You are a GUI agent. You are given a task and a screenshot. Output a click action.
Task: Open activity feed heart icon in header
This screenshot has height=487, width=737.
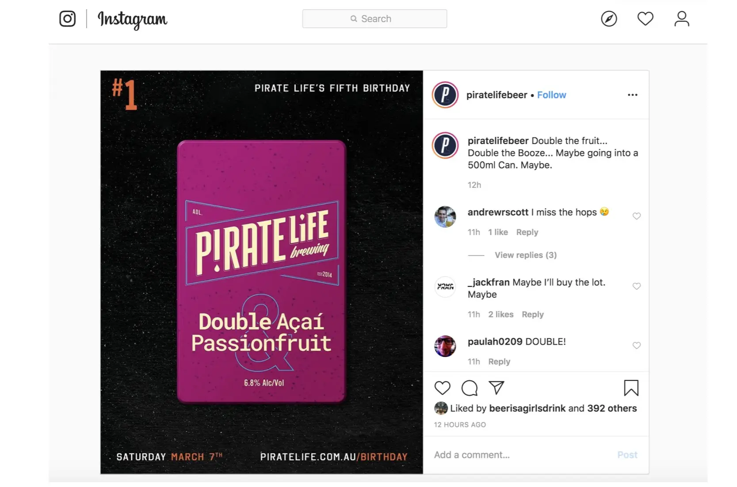(645, 19)
